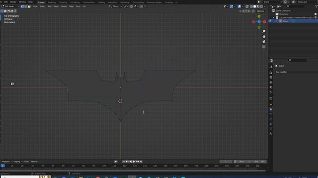Switch to material preview shading
318x178 pixels.
(x=258, y=6)
